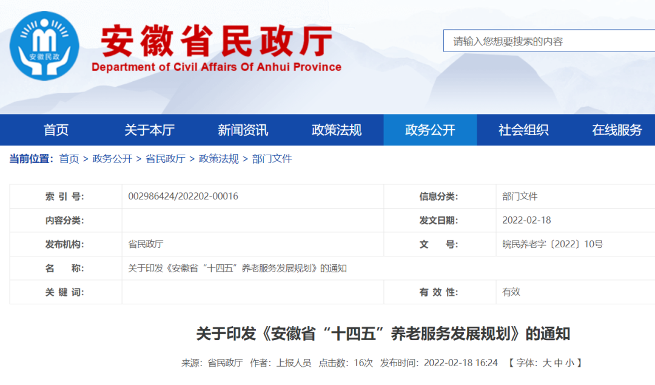Open 部门文件 breadcrumb link
Image resolution: width=655 pixels, height=385 pixels.
(272, 159)
